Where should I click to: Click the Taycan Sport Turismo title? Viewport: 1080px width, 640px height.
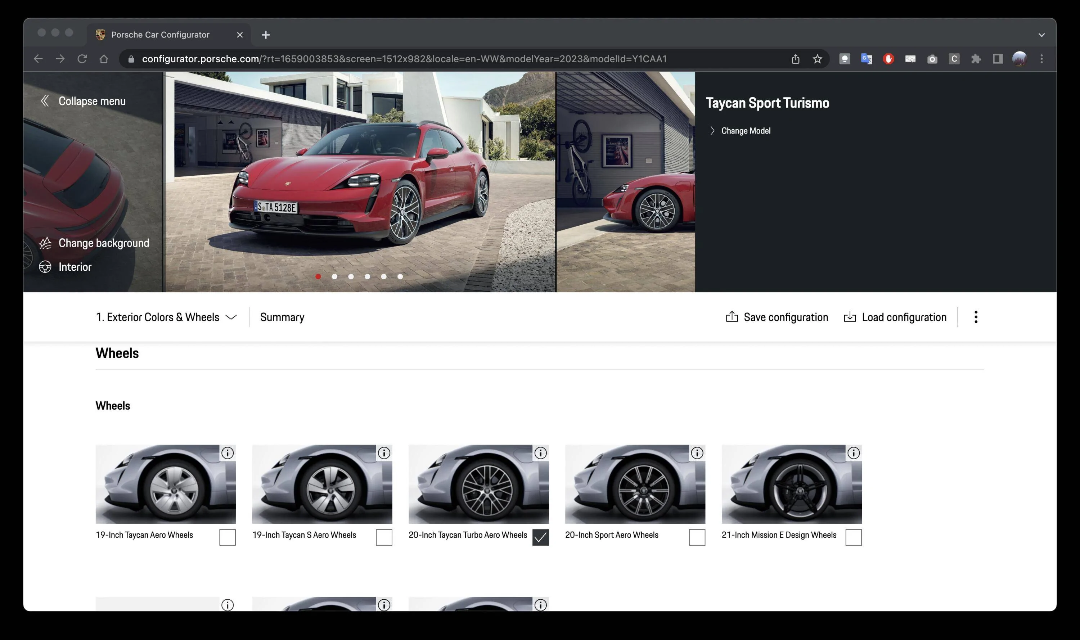pos(767,103)
